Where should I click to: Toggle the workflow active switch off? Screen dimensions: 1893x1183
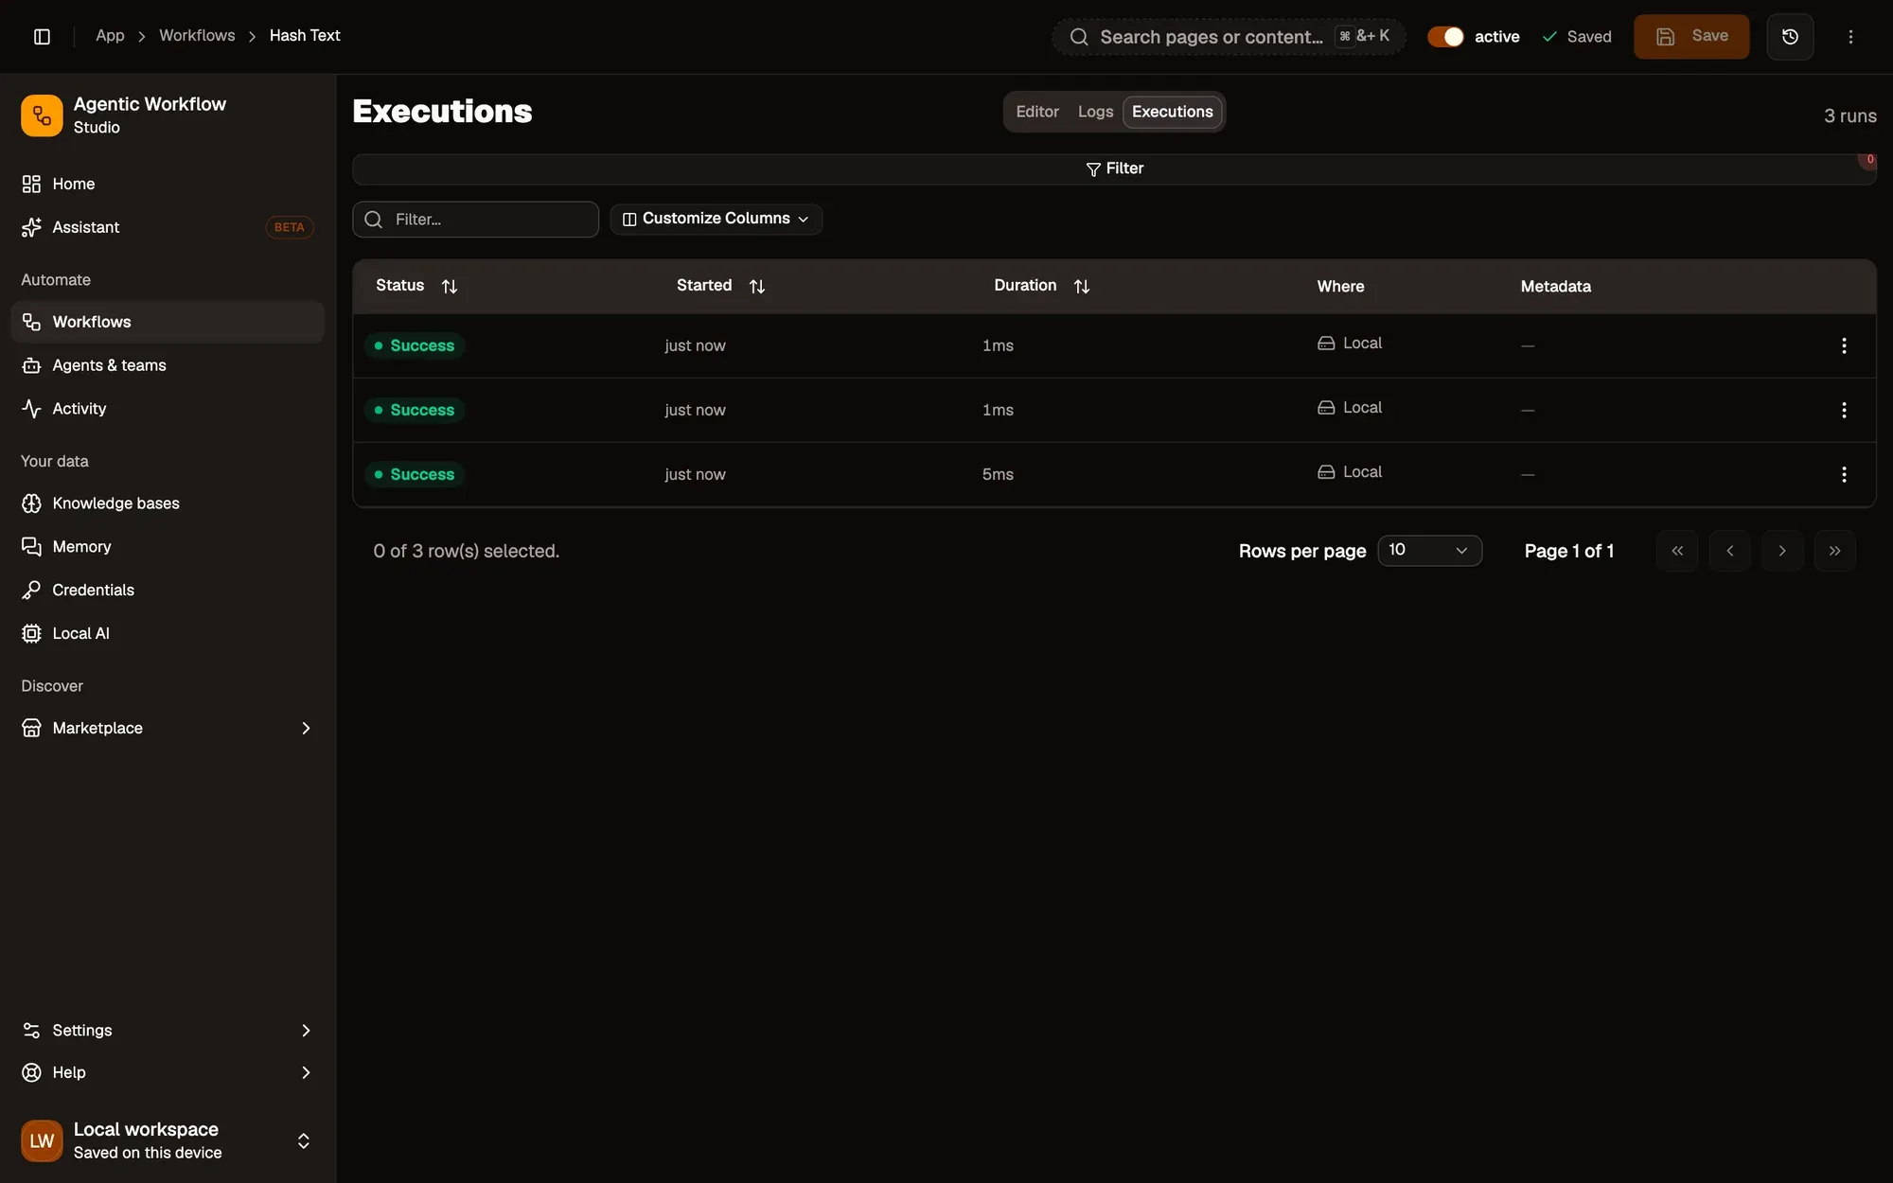(1445, 36)
